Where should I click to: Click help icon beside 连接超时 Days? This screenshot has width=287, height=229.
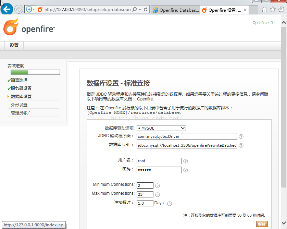coord(170,204)
